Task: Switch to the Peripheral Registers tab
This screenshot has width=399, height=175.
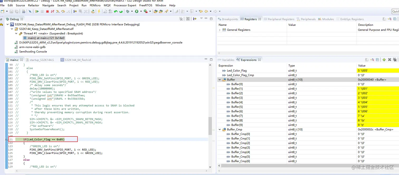Action: (x=278, y=19)
